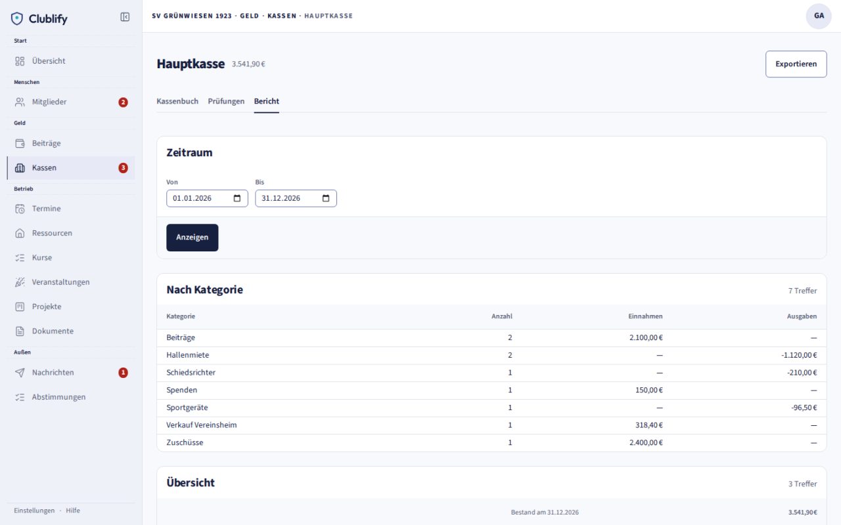Click the Hallenmiete category row label

[x=188, y=355]
